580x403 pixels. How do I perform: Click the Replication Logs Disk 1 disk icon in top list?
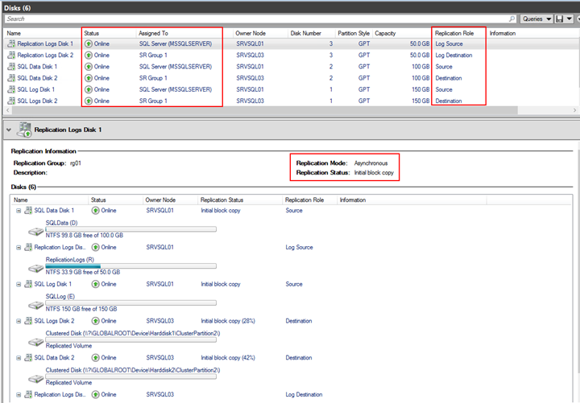(11, 43)
